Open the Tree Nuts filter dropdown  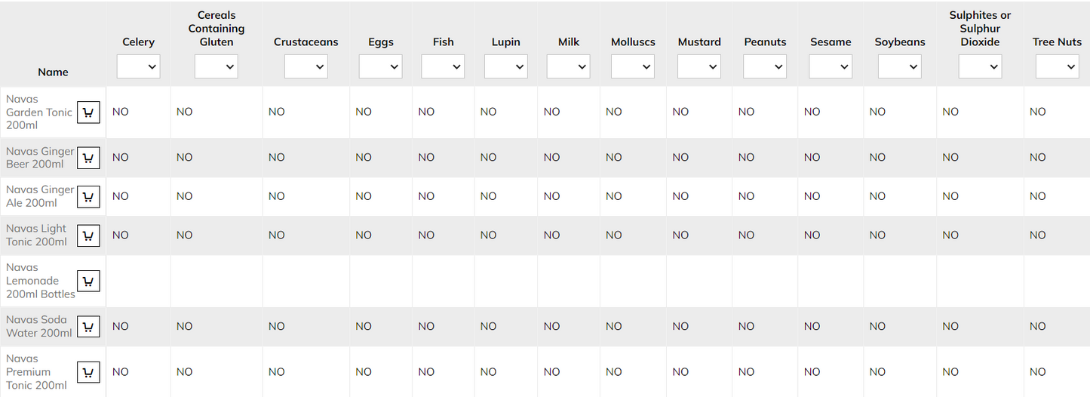(1057, 66)
